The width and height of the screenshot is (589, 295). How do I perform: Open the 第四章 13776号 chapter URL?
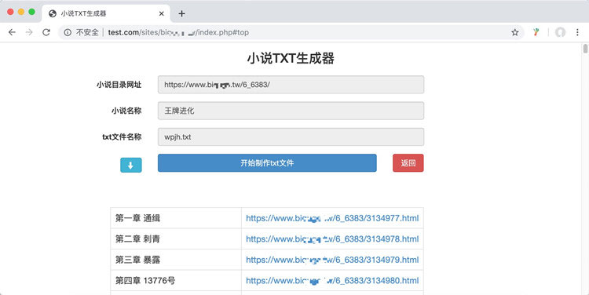pos(332,280)
